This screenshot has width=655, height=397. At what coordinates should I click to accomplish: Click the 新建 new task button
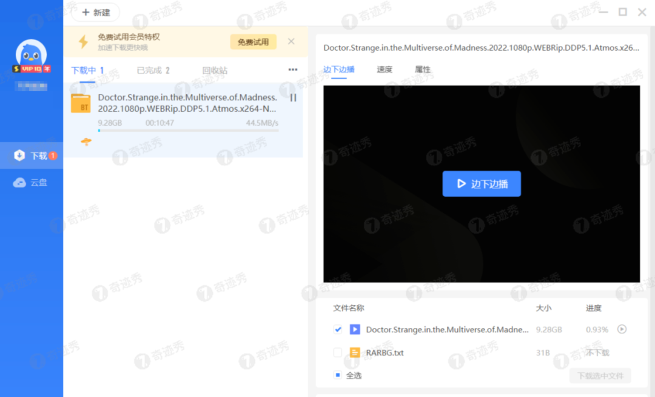[x=96, y=13]
